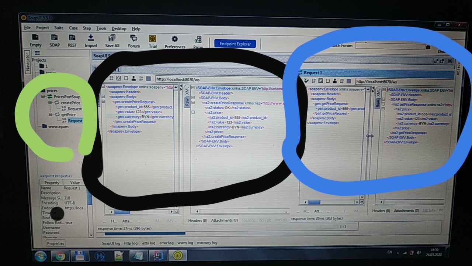This screenshot has width=472, height=266.
Task: Open the SoapUI log tab
Action: point(111,243)
